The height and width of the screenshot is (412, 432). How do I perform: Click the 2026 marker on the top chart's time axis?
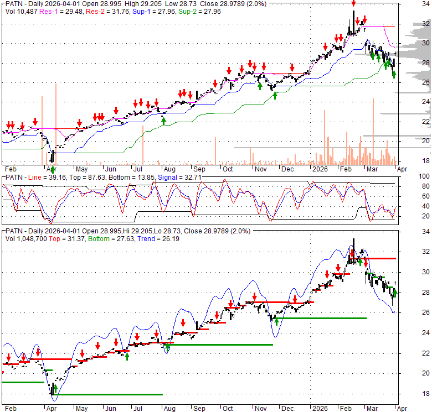pyautogui.click(x=320, y=169)
